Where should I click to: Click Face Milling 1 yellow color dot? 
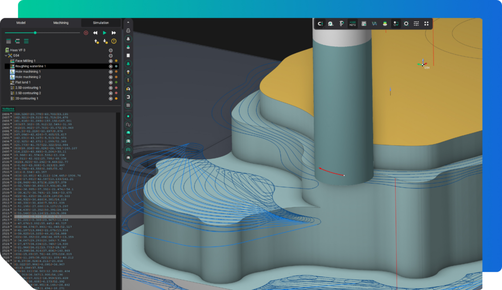pyautogui.click(x=116, y=61)
